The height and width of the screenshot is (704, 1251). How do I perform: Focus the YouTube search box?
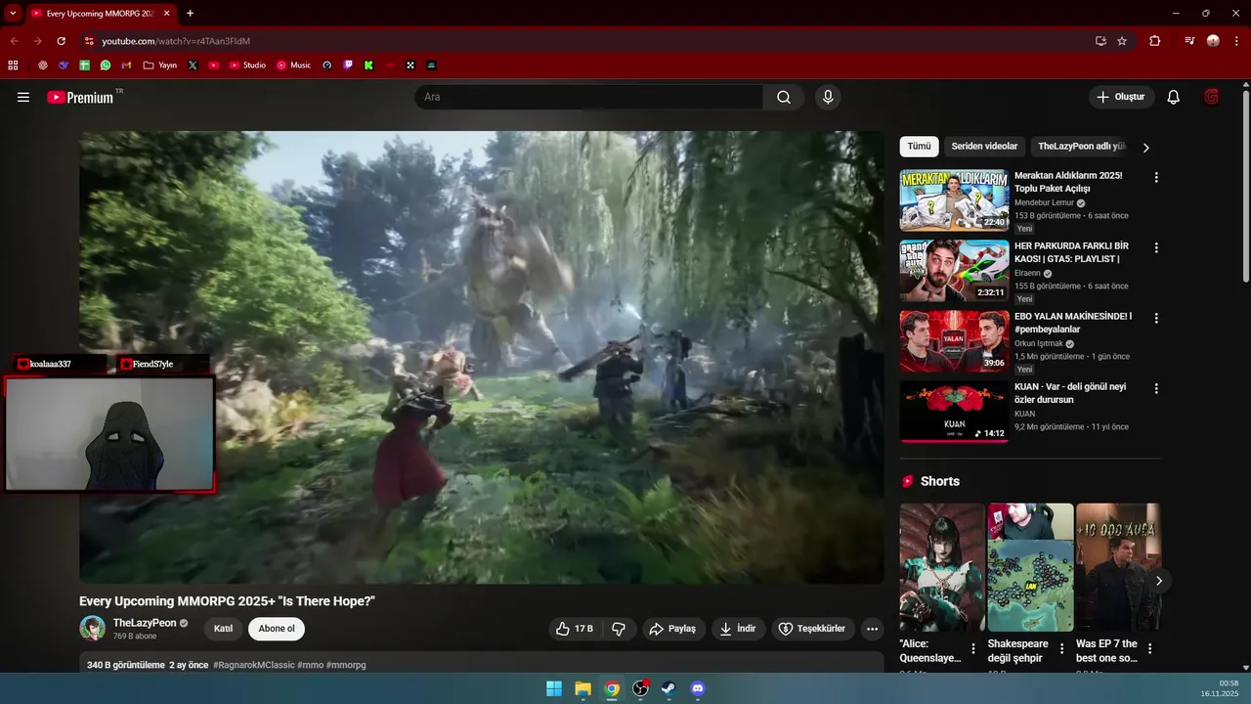click(x=588, y=97)
